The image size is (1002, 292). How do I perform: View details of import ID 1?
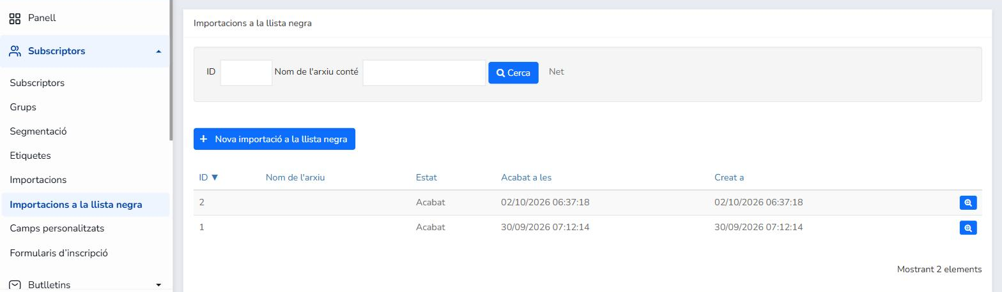tap(968, 228)
